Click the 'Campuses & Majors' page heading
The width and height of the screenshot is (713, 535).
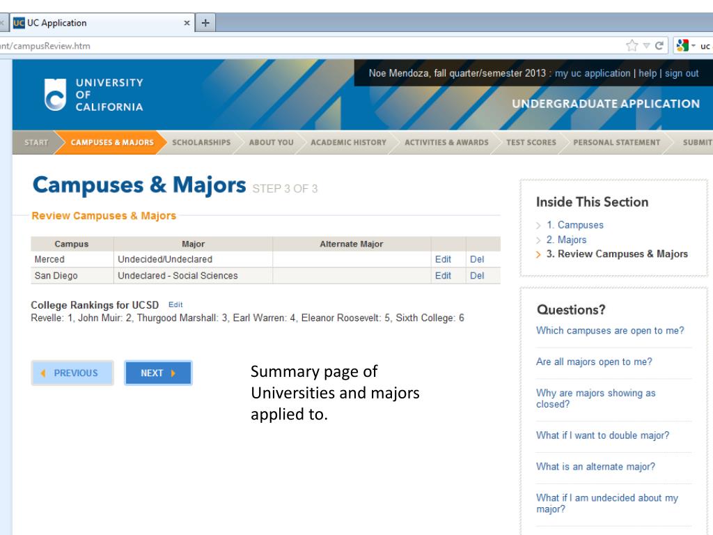pyautogui.click(x=139, y=185)
